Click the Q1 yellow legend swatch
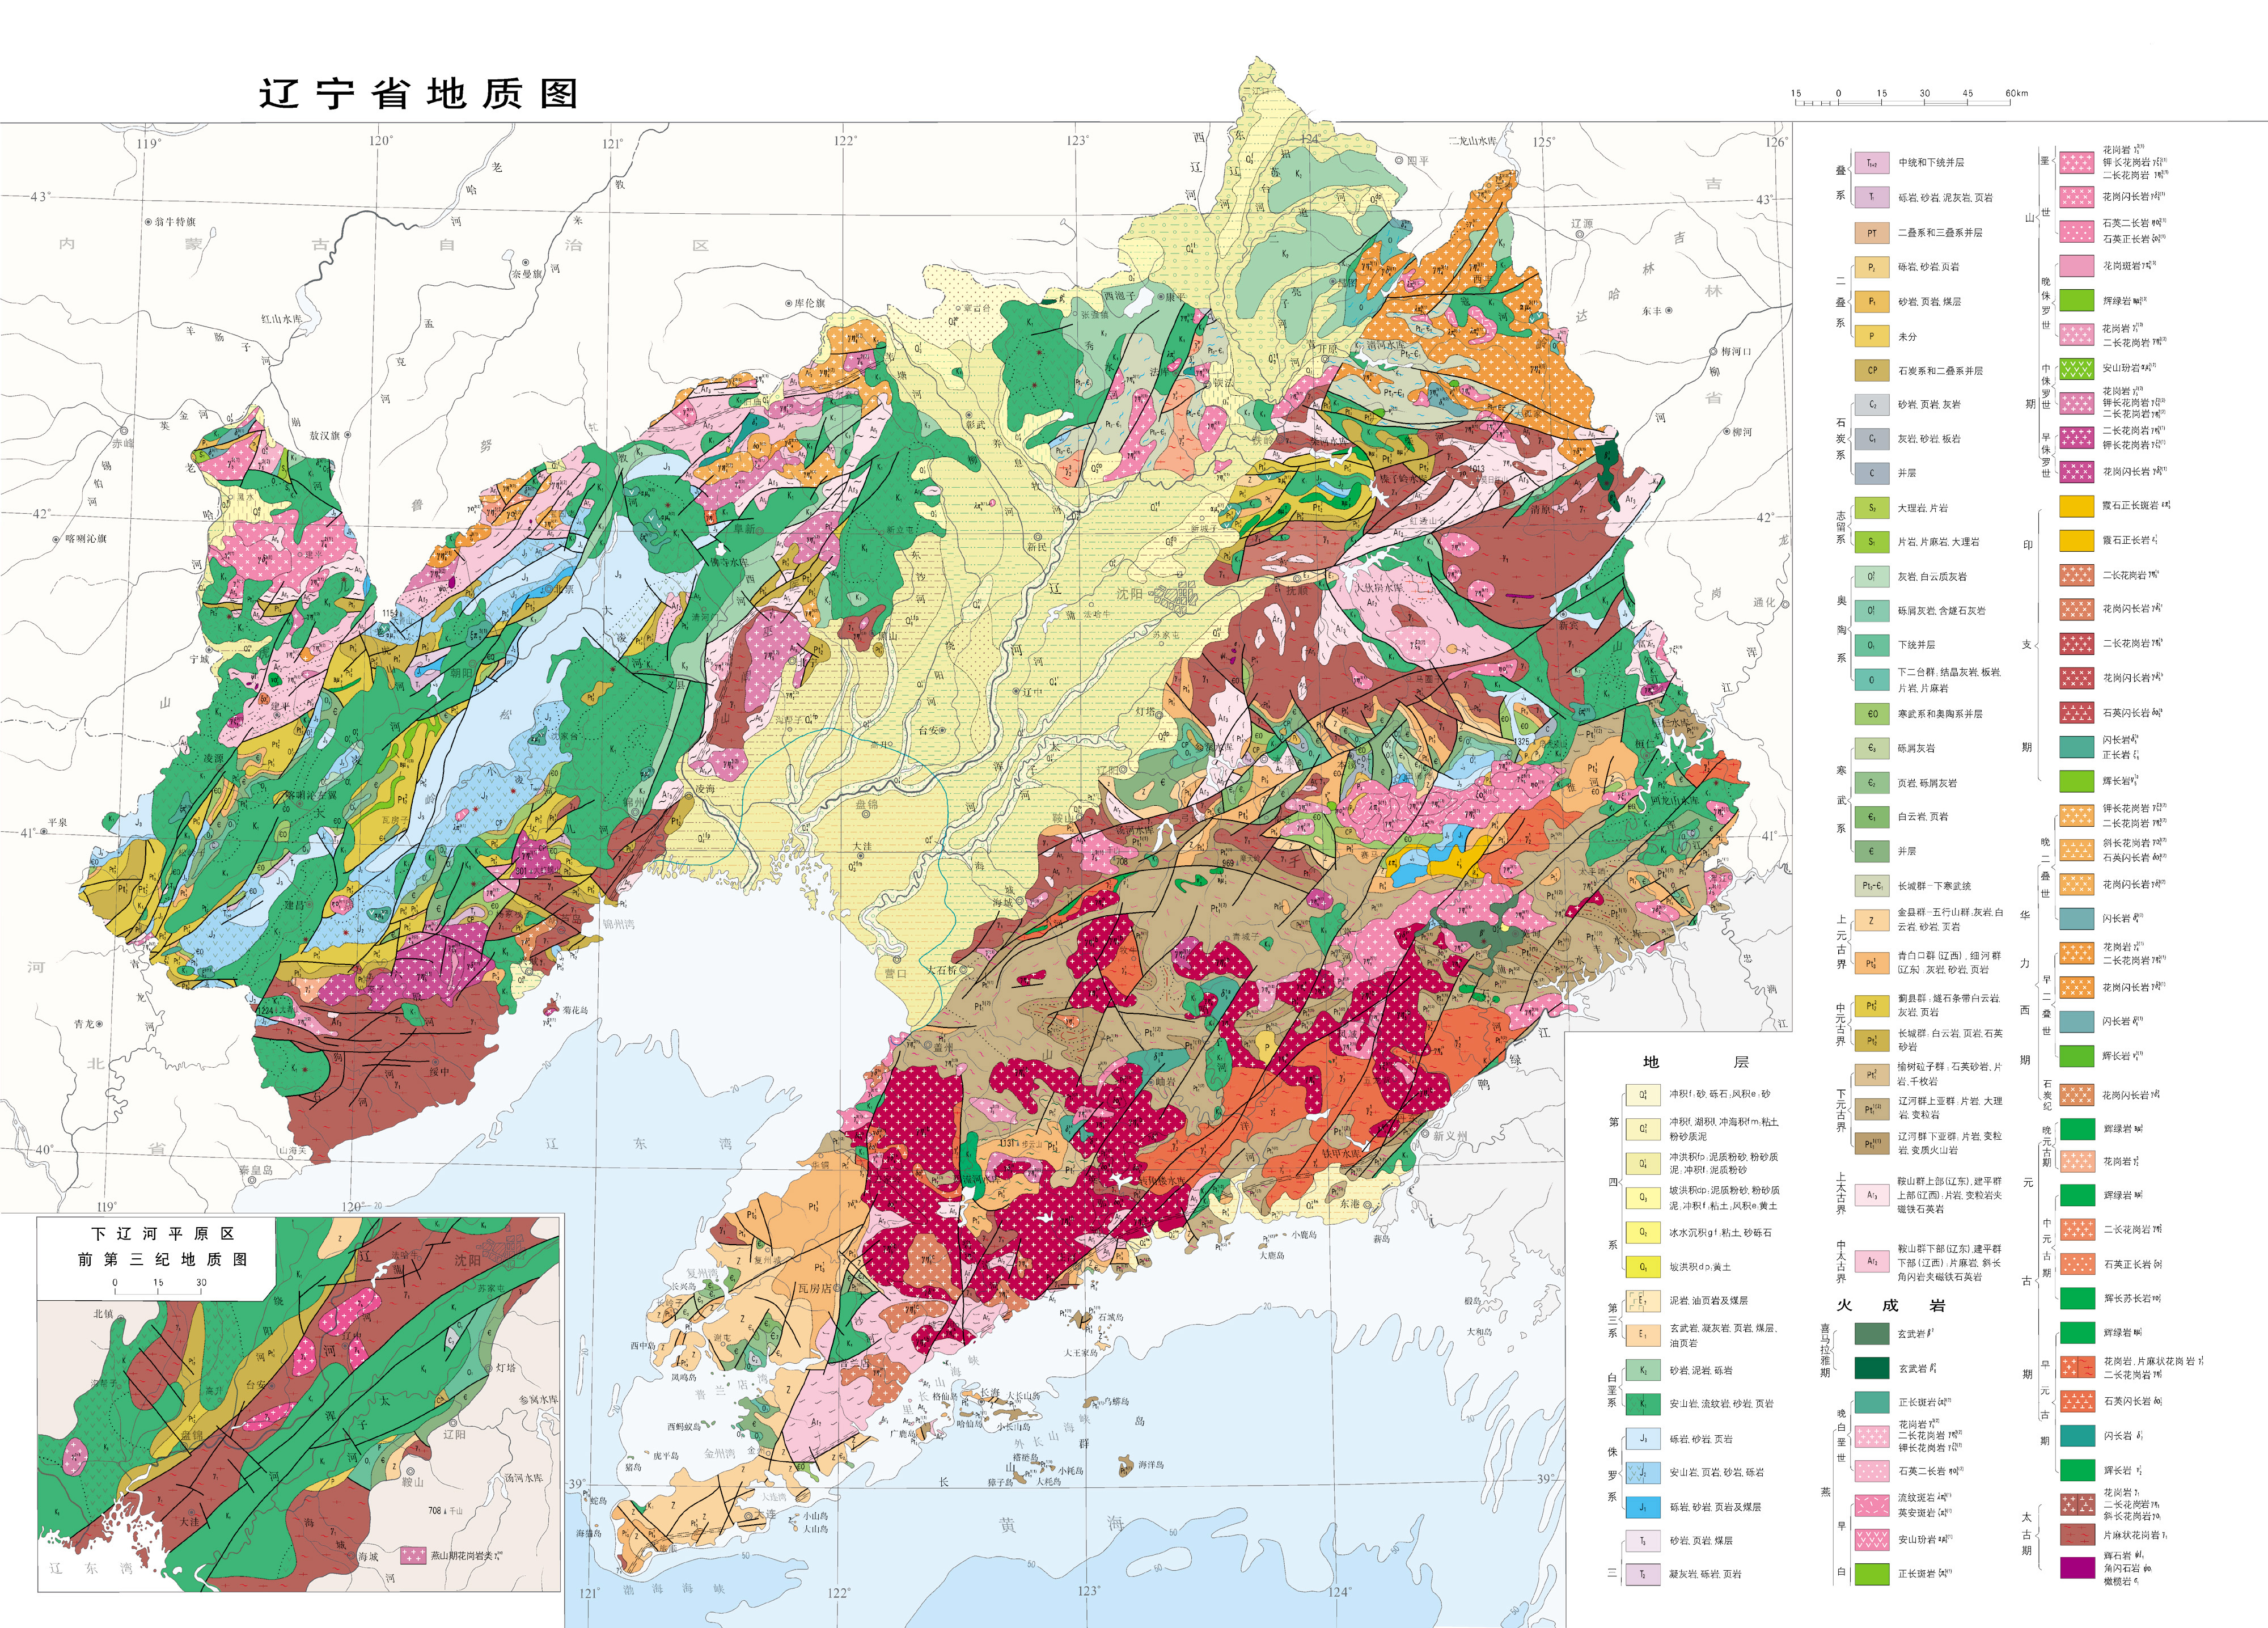 pos(1642,1266)
